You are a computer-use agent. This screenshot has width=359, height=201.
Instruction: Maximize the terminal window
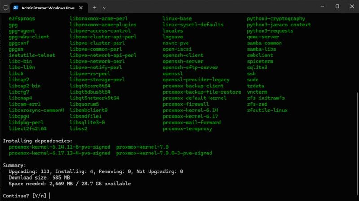pos(337,6)
